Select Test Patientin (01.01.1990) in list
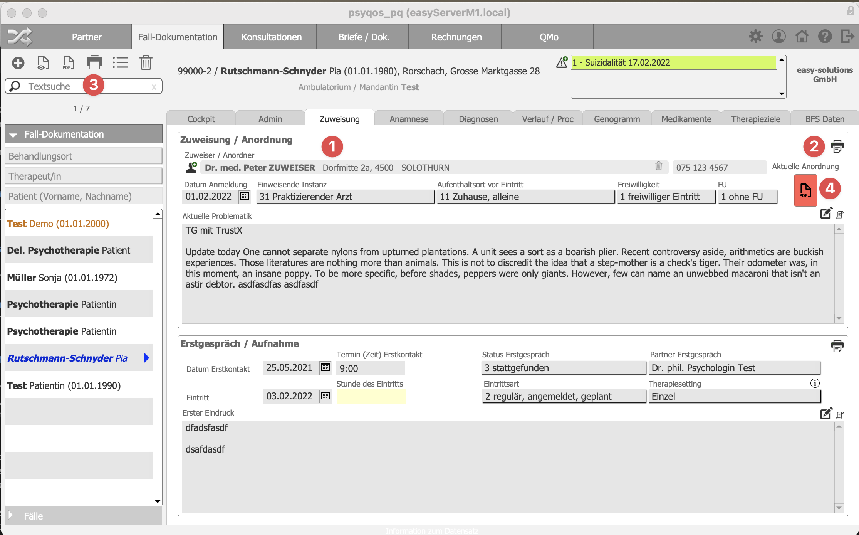The height and width of the screenshot is (535, 859). (79, 385)
